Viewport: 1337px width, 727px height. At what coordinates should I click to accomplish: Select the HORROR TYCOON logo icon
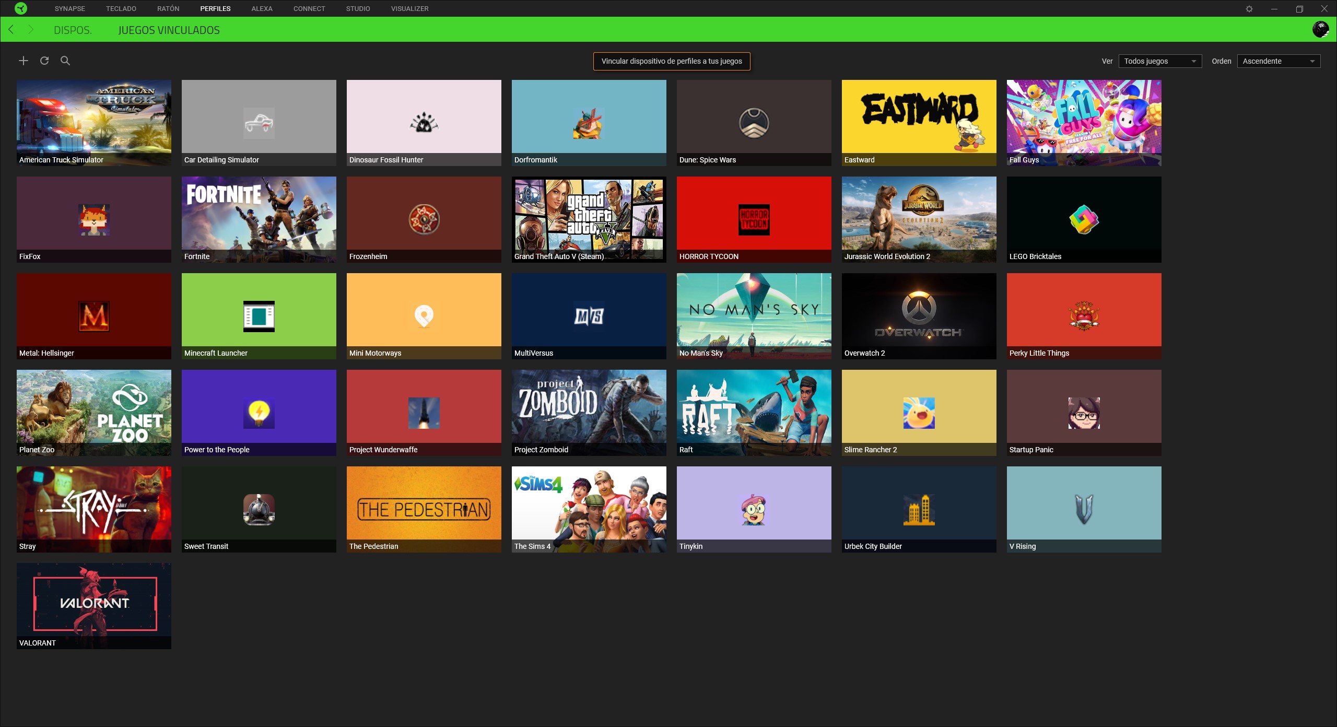(754, 220)
